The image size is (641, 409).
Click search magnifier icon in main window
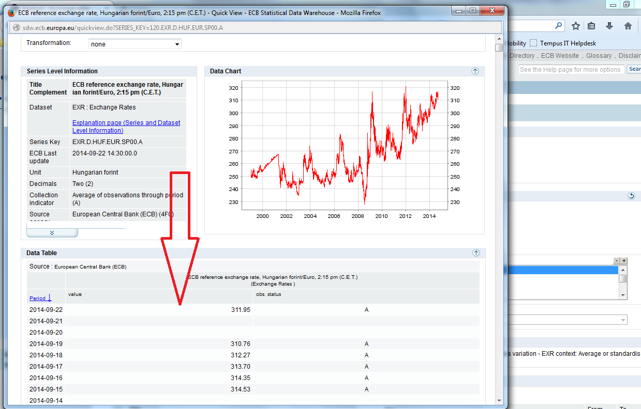[x=559, y=25]
